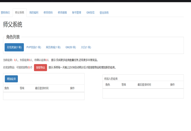Image resolution: width=191 pixels, height=131 pixels.
Task: Go to the 修改密码 tab
Action: (48, 13)
